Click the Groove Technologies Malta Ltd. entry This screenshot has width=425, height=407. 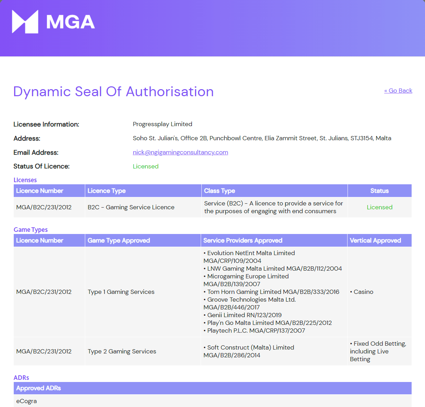point(250,303)
